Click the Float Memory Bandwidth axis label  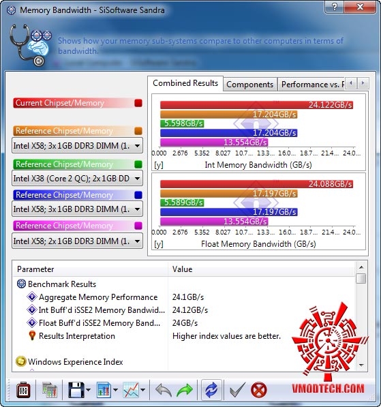[258, 244]
